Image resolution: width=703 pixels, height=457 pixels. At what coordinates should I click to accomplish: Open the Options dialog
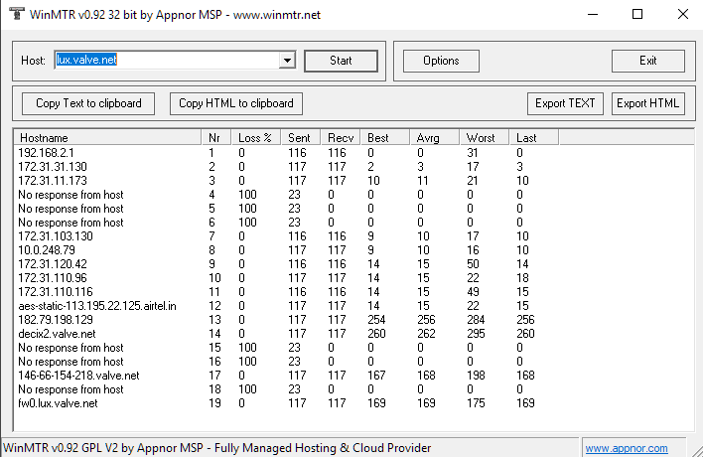(x=441, y=61)
